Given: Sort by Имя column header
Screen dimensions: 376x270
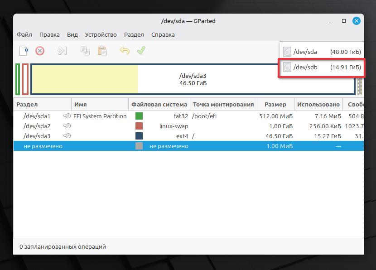Looking at the screenshot, I should [x=100, y=105].
